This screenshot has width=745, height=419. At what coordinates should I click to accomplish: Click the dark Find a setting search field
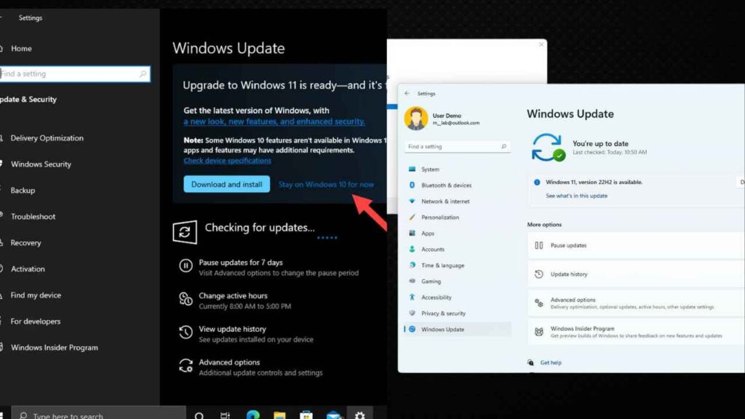(x=75, y=73)
